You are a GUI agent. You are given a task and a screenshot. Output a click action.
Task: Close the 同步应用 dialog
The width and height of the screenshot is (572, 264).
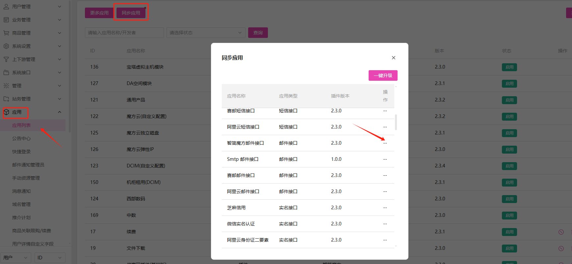point(394,58)
